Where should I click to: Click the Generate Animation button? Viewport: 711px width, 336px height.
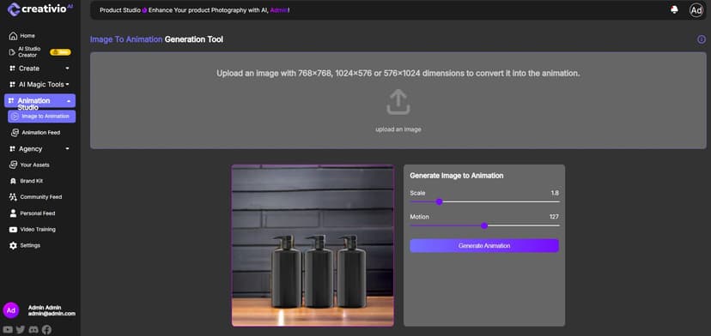(484, 246)
